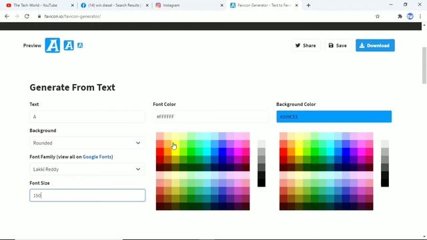This screenshot has height=240, width=427.
Task: Open the Chrome profile avatar
Action: click(410, 16)
